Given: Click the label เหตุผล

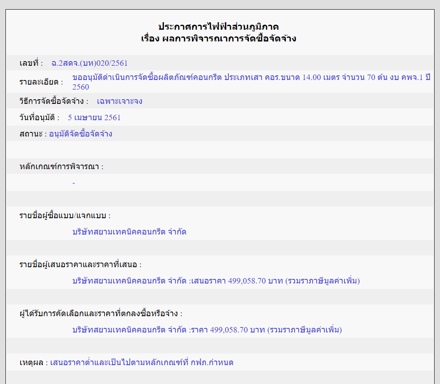Looking at the screenshot, I should tap(34, 362).
